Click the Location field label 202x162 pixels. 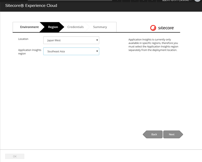tap(23, 39)
